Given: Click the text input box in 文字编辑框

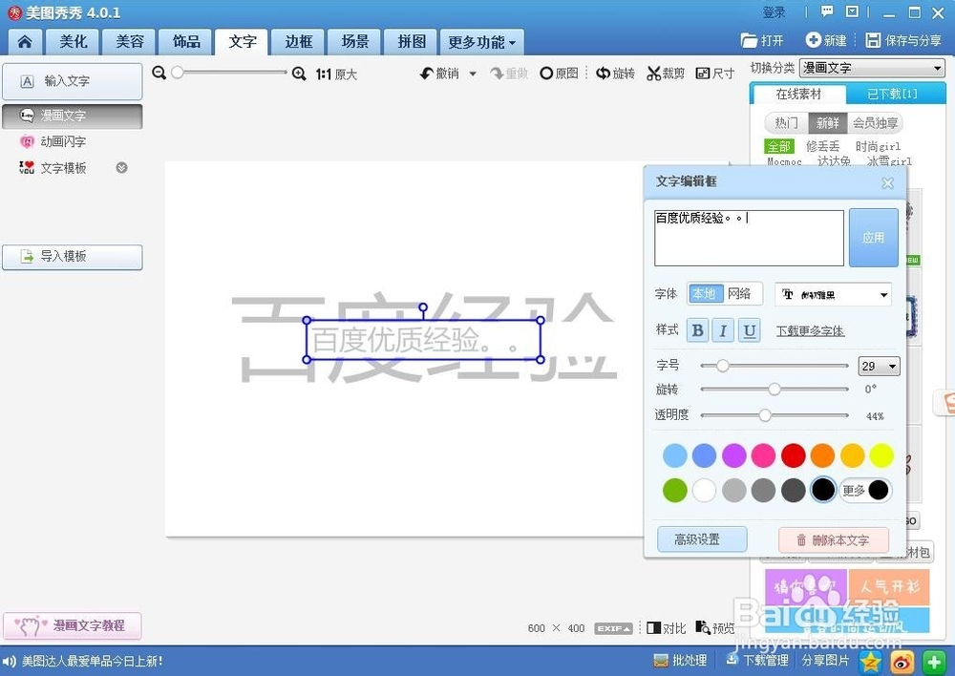Looking at the screenshot, I should point(749,238).
